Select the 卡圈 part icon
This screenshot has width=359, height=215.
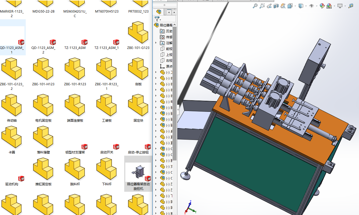click(x=12, y=137)
